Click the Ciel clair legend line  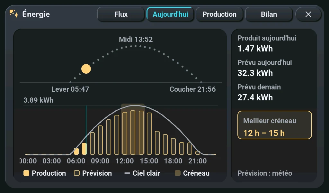(127, 173)
